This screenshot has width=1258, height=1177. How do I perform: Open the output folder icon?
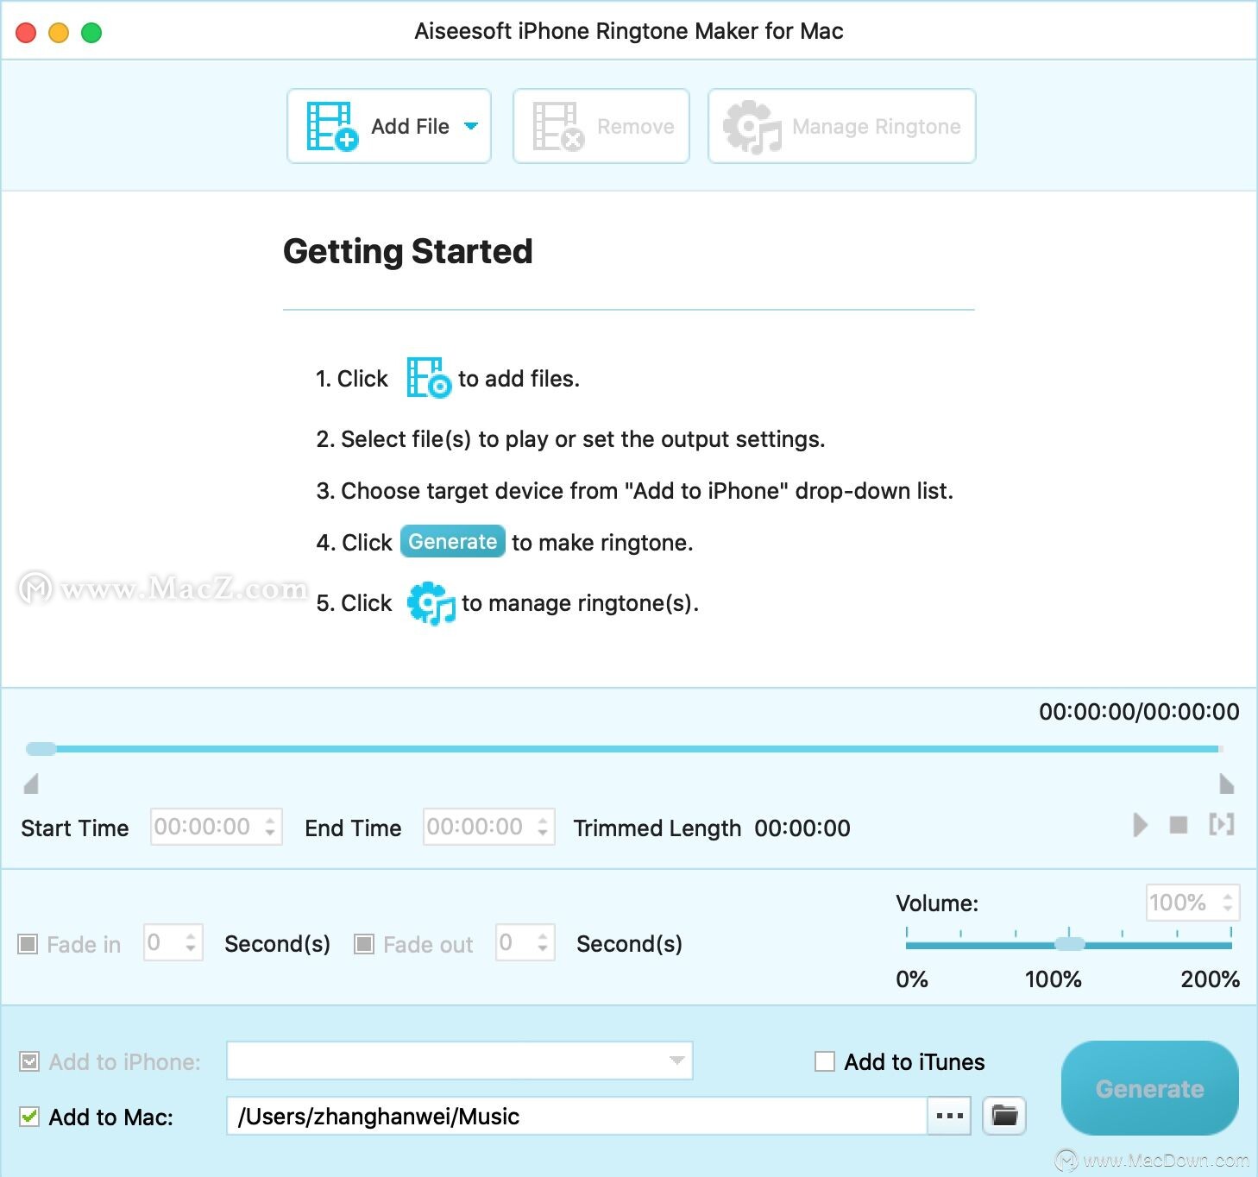1004,1116
